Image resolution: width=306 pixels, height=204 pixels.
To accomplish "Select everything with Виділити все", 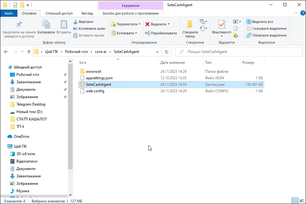I will [x=260, y=22].
